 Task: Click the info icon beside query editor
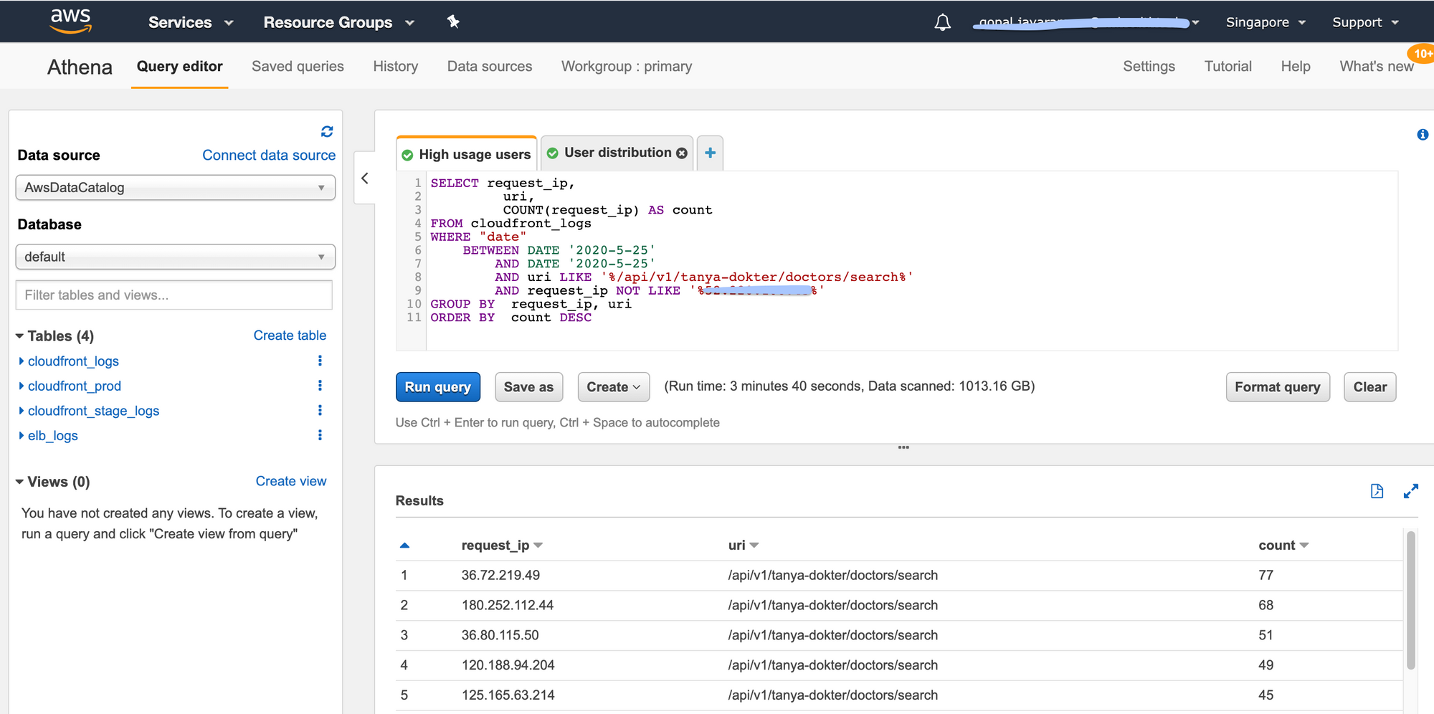click(x=1423, y=135)
